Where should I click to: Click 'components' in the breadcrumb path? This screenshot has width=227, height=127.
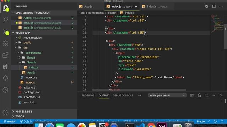(96, 13)
